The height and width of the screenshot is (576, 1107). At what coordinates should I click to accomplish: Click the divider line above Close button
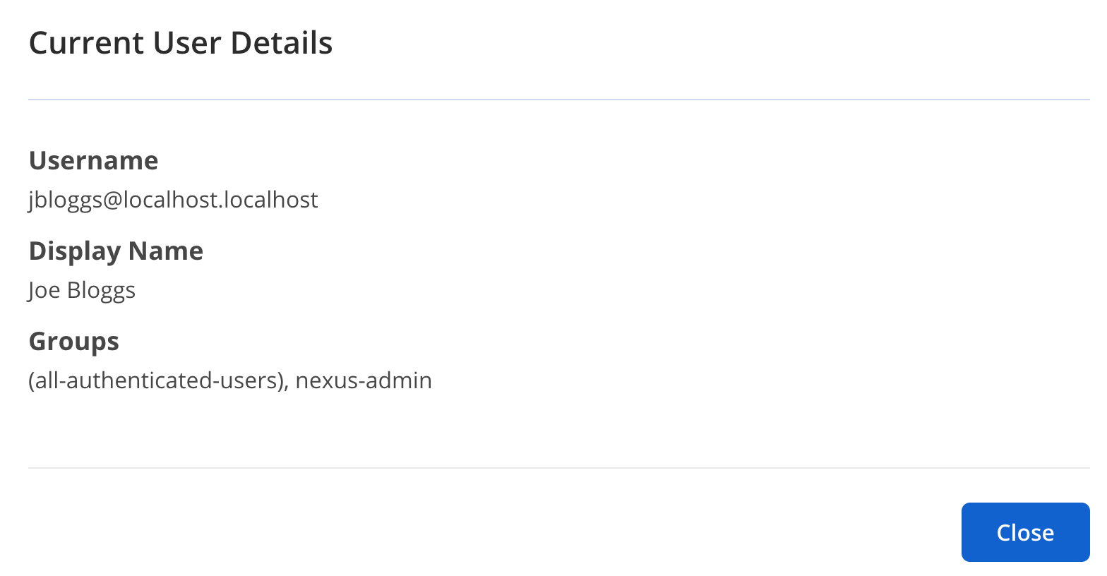point(558,467)
